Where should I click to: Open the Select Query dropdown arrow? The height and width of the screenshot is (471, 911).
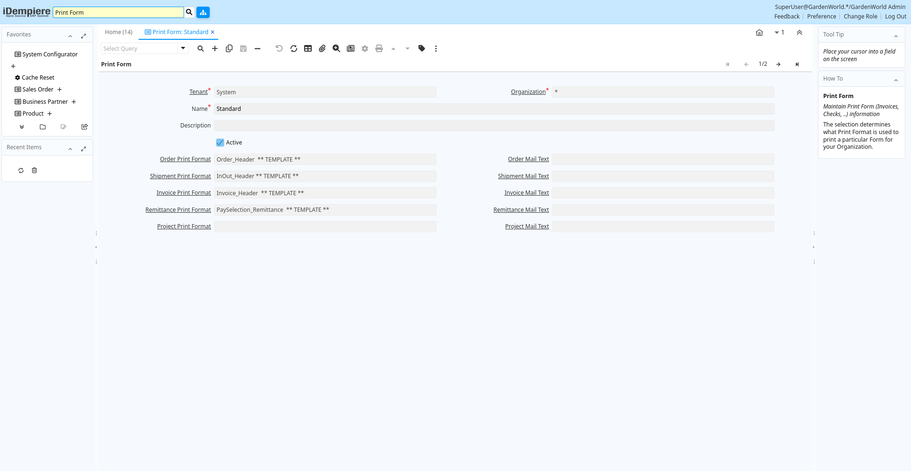click(183, 48)
